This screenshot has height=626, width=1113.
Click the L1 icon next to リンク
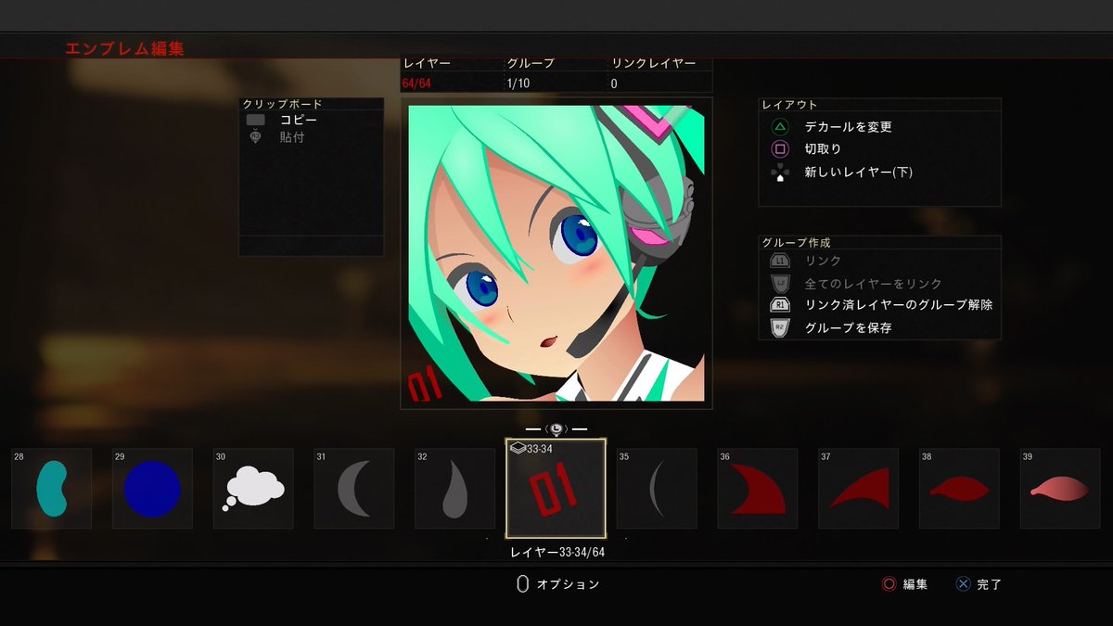click(x=780, y=262)
